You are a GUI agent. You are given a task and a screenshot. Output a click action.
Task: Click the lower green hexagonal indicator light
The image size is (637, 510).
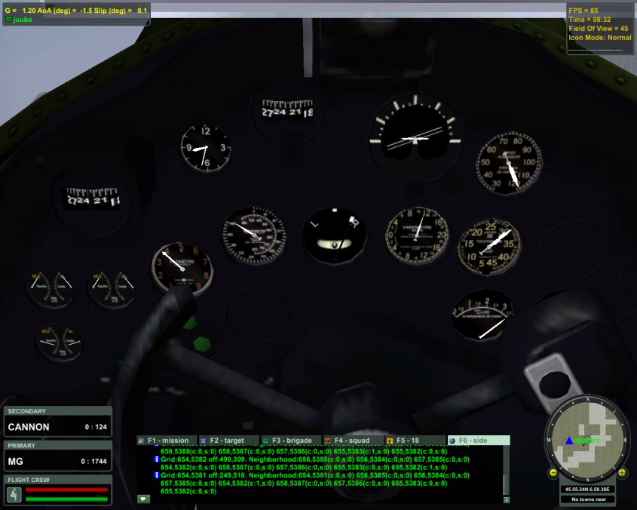click(x=202, y=344)
